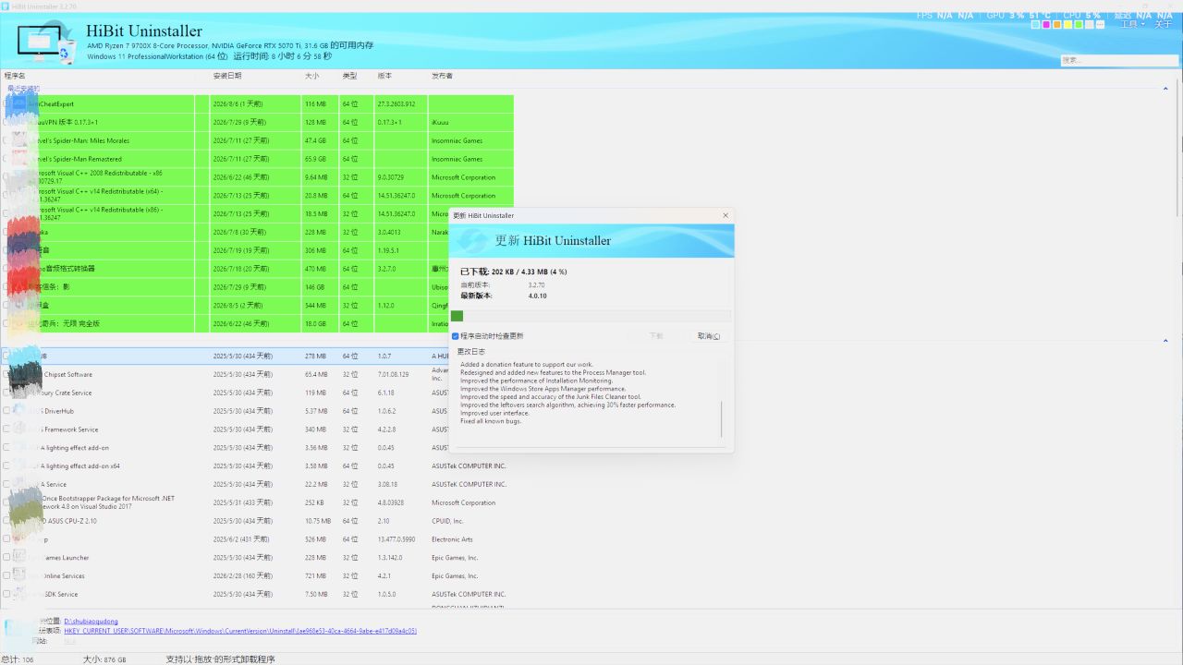This screenshot has width=1183, height=665.
Task: Pick the orange theme color swatch
Action: click(x=1057, y=25)
